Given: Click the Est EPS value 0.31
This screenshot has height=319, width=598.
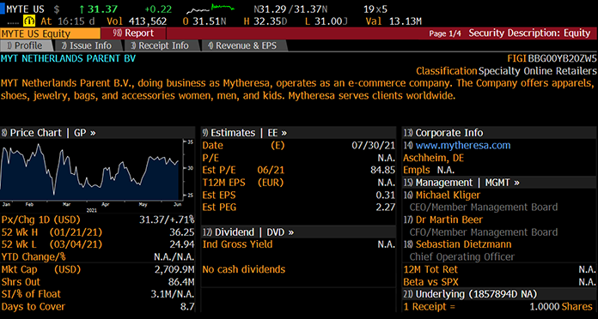Looking at the screenshot, I should [x=385, y=196].
